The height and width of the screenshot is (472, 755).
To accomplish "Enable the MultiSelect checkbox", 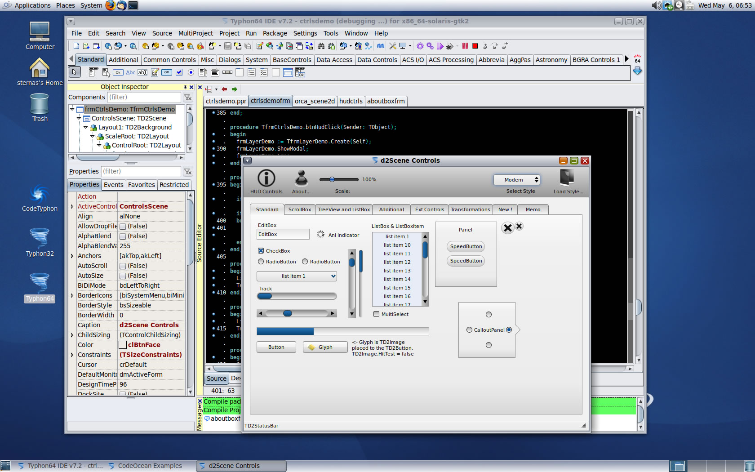I will coord(376,314).
